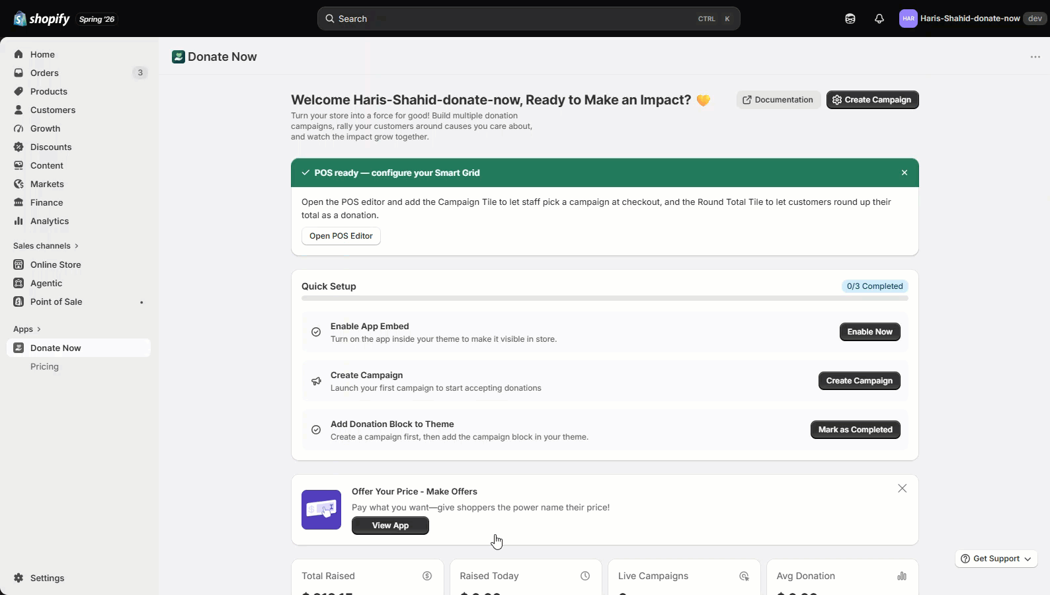The width and height of the screenshot is (1050, 595).
Task: Click the chart icon on Avg Donation card
Action: pos(902,576)
